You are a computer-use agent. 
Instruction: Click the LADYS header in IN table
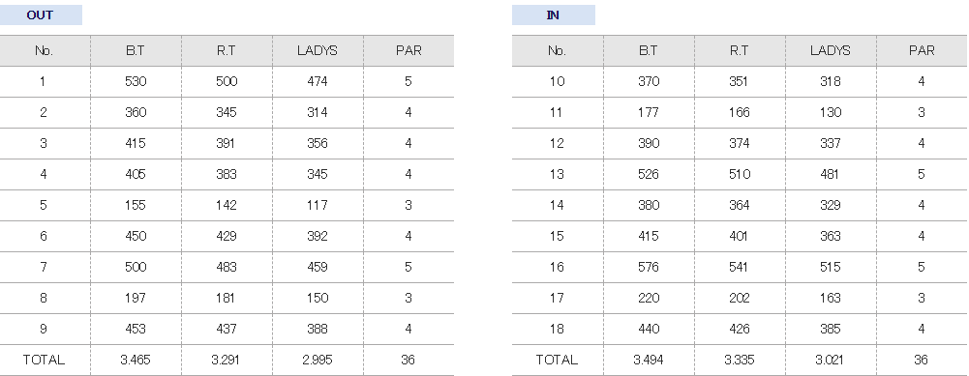pyautogui.click(x=830, y=50)
